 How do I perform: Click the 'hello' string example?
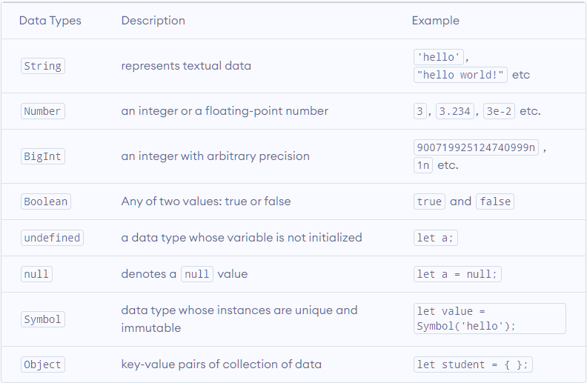point(438,57)
